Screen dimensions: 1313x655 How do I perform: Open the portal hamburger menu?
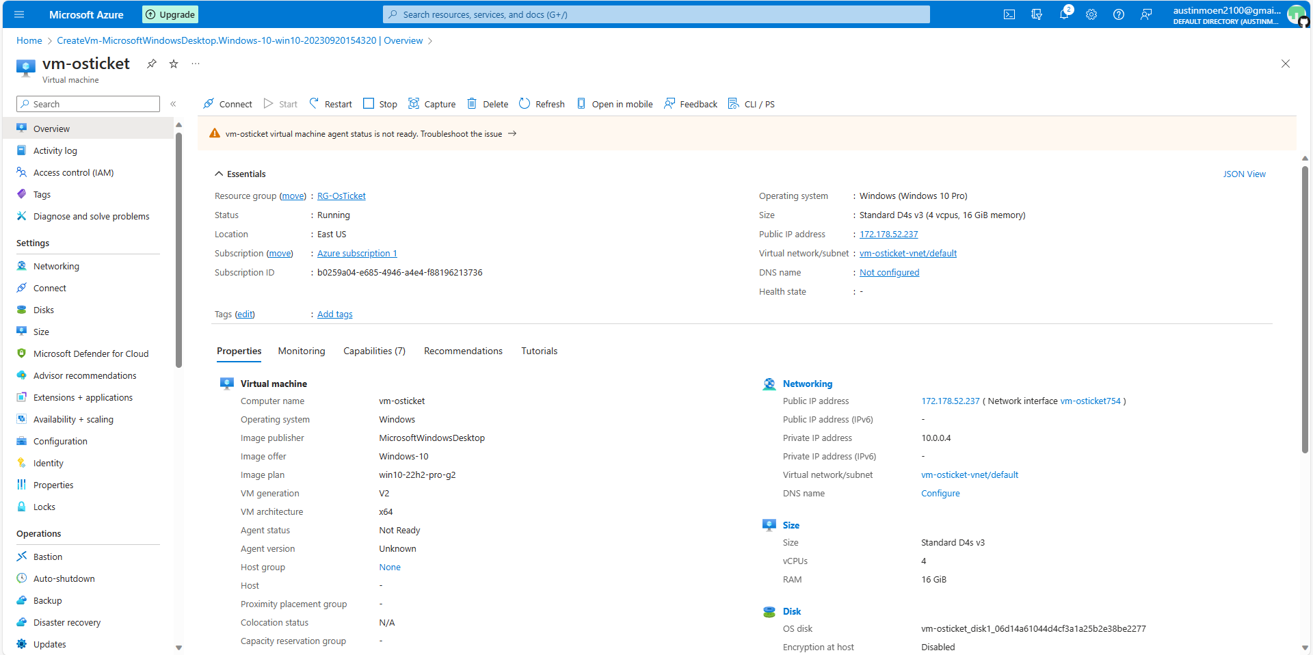18,14
